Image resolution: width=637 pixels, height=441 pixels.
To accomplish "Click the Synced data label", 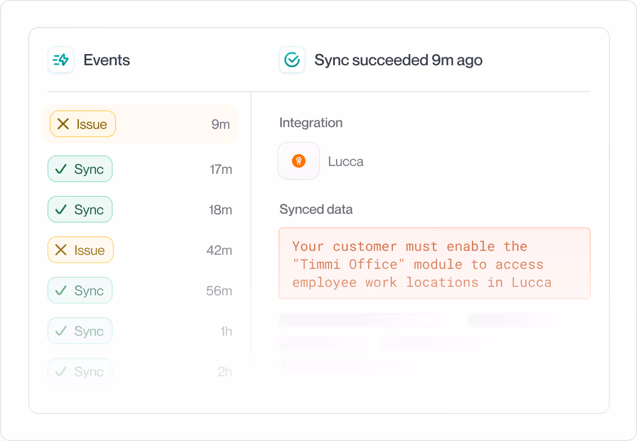I will (316, 210).
